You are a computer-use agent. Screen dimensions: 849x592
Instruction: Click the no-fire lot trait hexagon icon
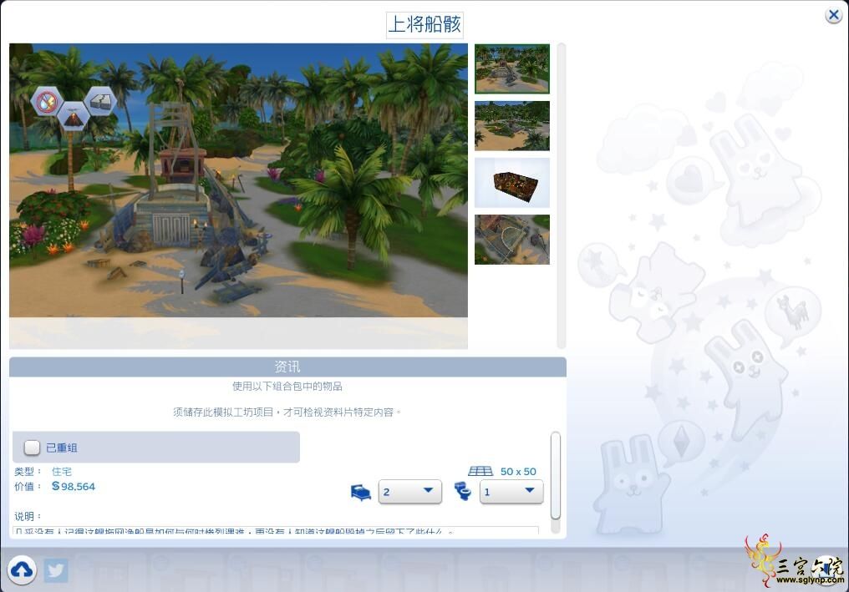coord(45,101)
